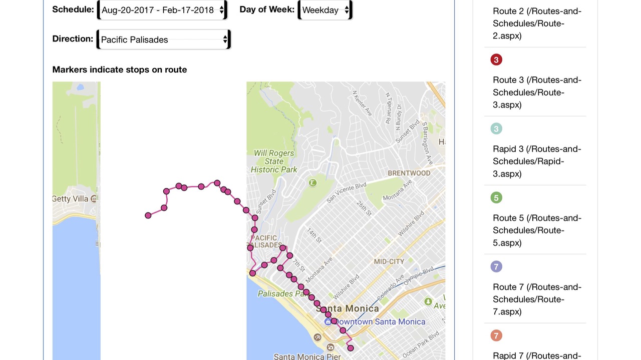The image size is (641, 360).
Task: Click the westernmost stop marker on the route
Action: [x=148, y=215]
